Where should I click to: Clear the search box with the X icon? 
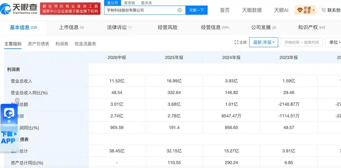point(180,10)
